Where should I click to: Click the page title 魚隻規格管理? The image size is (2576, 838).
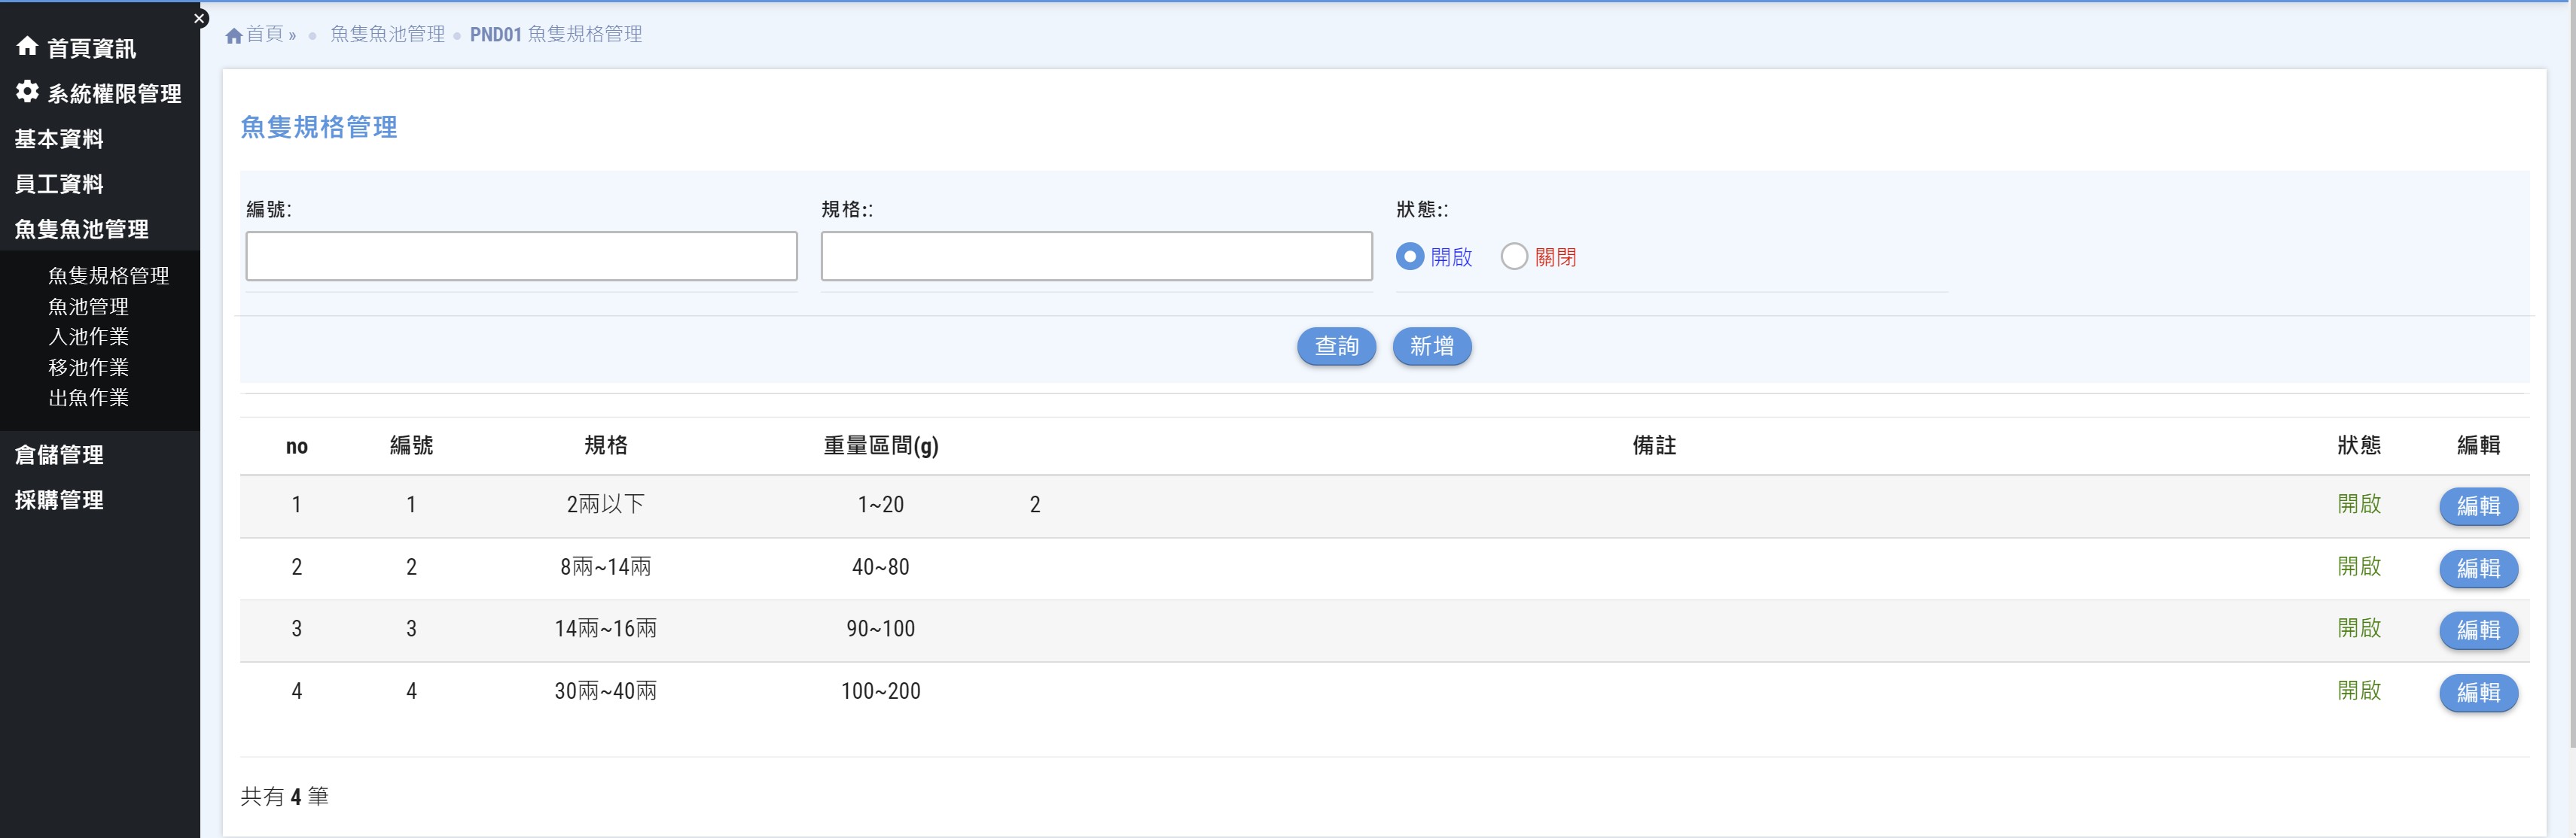(x=319, y=128)
